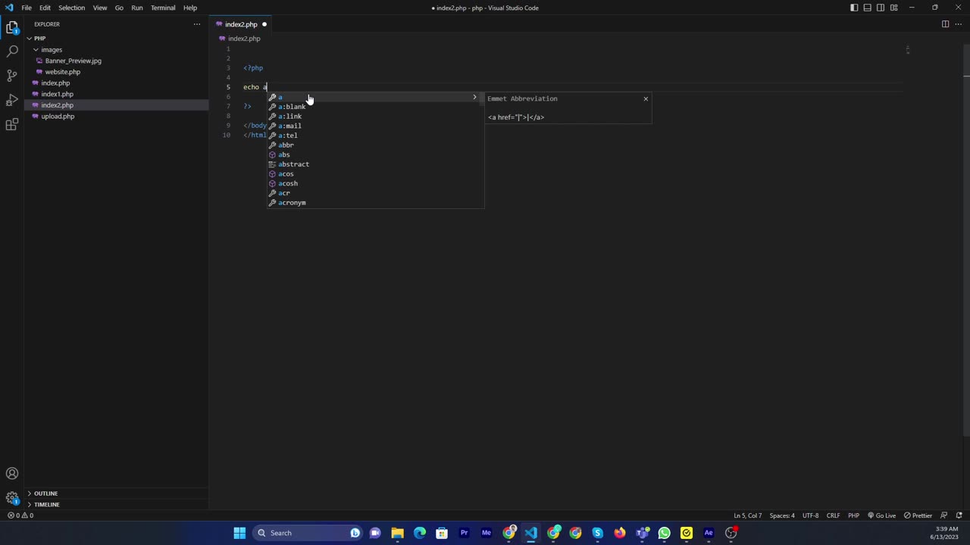This screenshot has width=970, height=545.
Task: Change file encoding 'UTF-8'
Action: (x=810, y=515)
